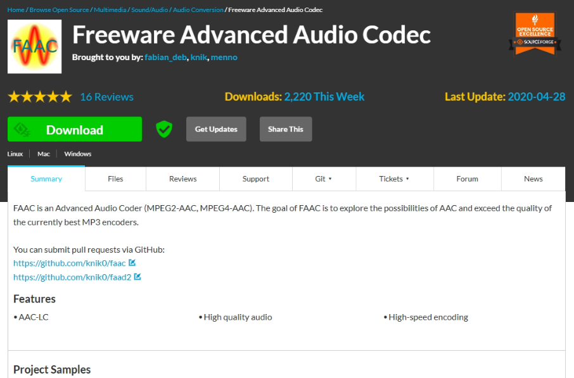This screenshot has width=574, height=378.
Task: Click the Linux platform label
Action: point(15,154)
